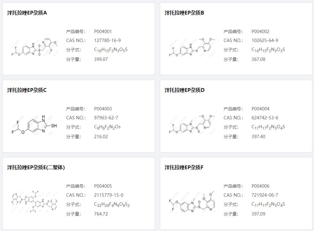Screen dimensions: 314x231
Task: Open the 泮托拉唑EP杂质C product title
Action: pos(27,90)
